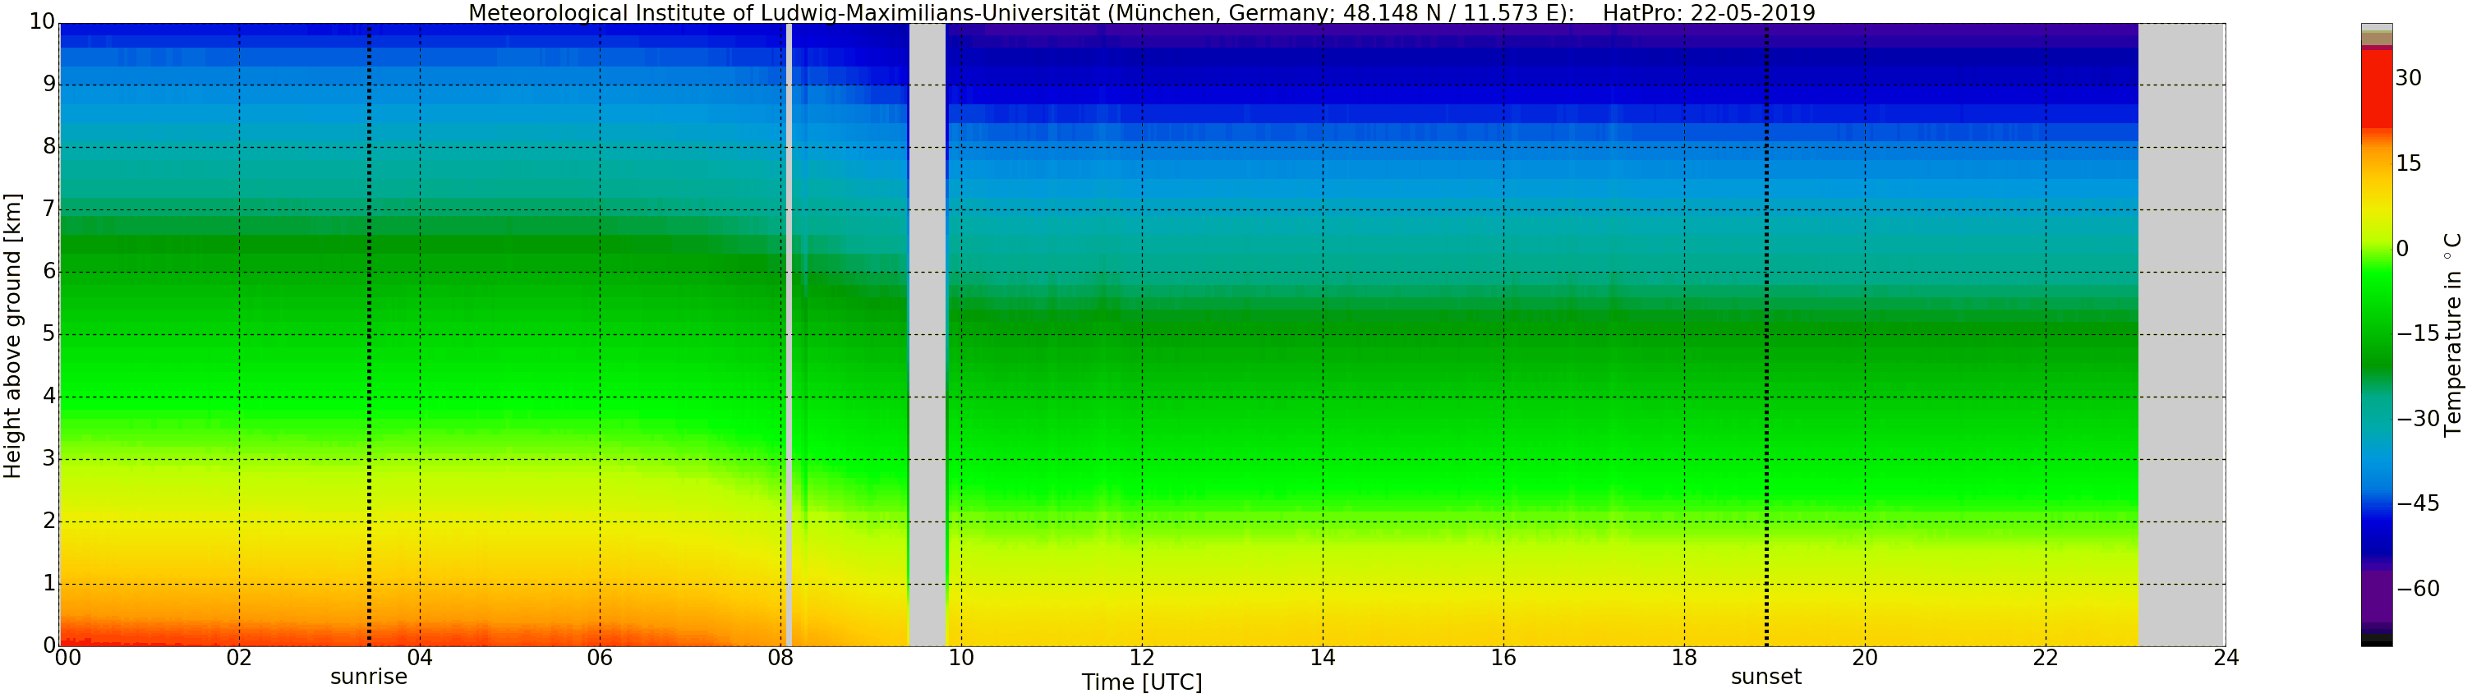Screen dimensions: 2472x698
Task: Click the dotted sunrise line in the plot
Action: pyautogui.click(x=370, y=336)
